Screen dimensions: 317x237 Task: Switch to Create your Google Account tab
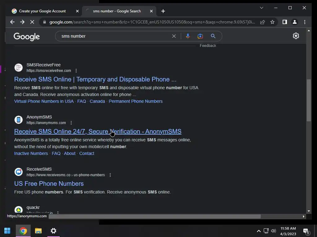coord(42,11)
